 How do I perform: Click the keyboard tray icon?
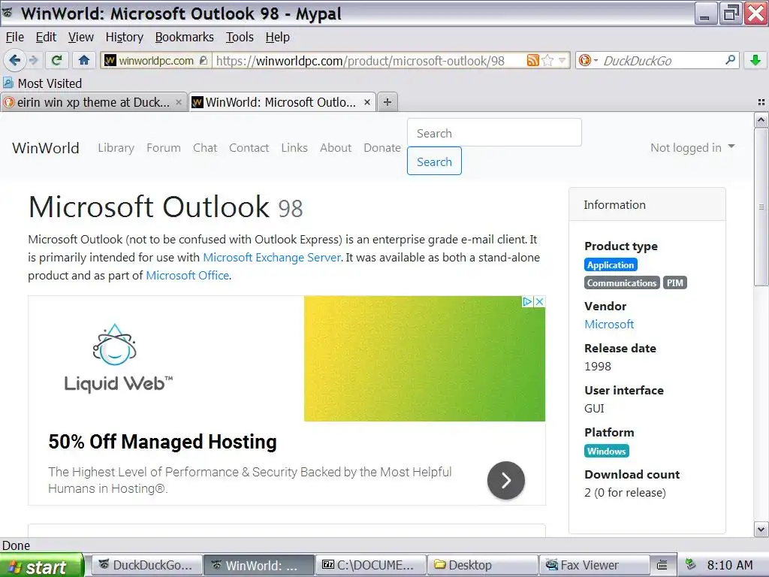click(662, 565)
